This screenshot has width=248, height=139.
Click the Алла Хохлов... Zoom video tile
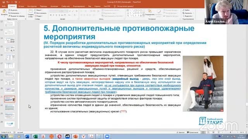click(226, 12)
